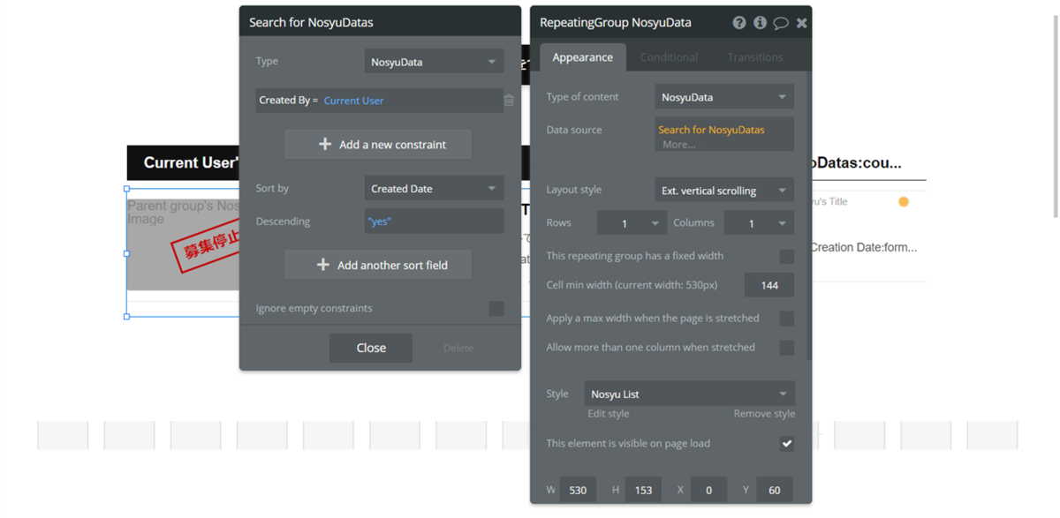The image size is (1060, 518).
Task: Open the help question mark icon
Action: click(739, 23)
